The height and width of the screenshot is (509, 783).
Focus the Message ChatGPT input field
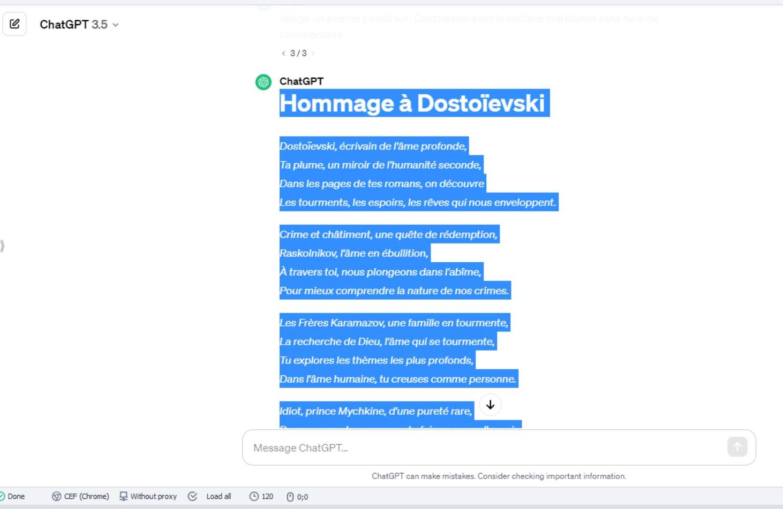(499, 447)
